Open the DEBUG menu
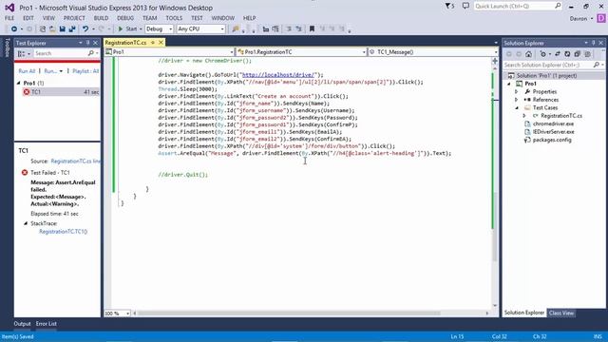Screen dimensions: 608x342 tap(125, 18)
